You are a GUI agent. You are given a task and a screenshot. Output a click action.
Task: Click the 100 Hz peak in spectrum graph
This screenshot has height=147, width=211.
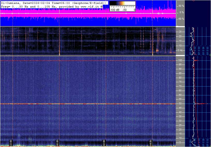pyautogui.click(x=196, y=60)
